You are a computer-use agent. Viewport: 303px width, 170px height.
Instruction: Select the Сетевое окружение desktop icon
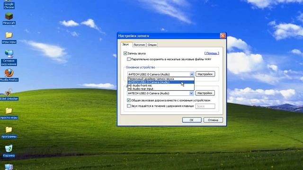9,58
